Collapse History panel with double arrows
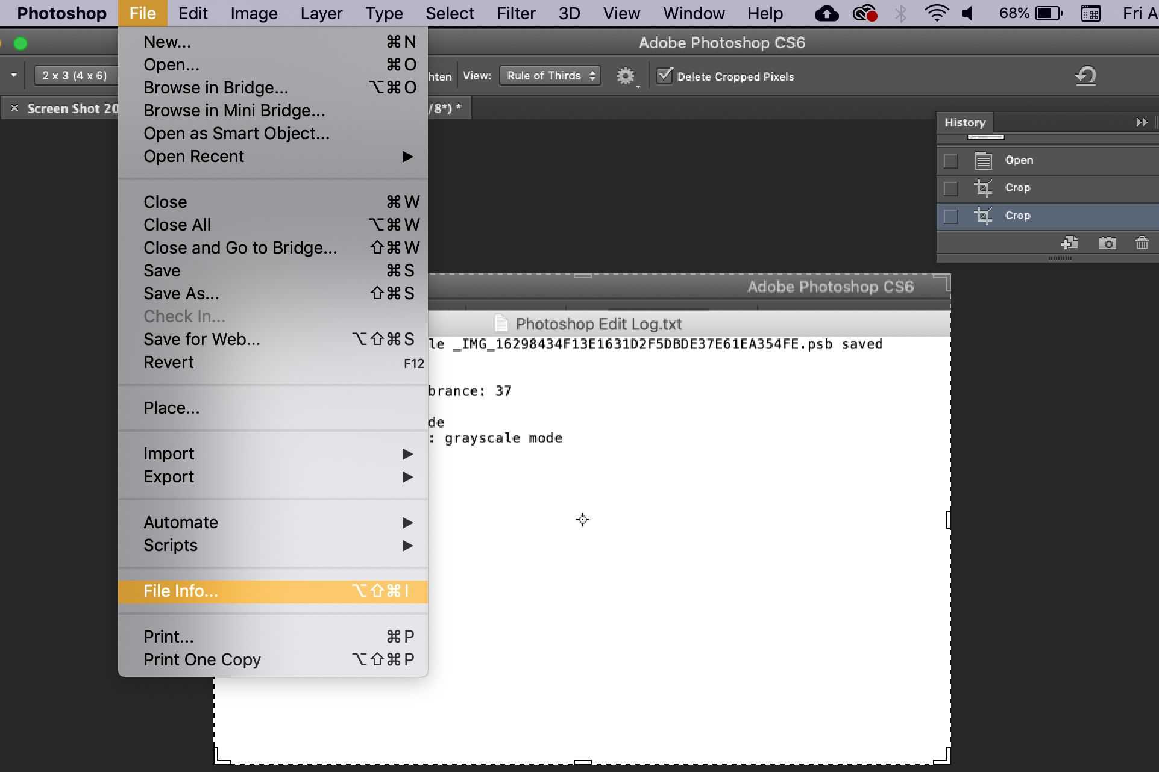The width and height of the screenshot is (1159, 772). (1142, 122)
